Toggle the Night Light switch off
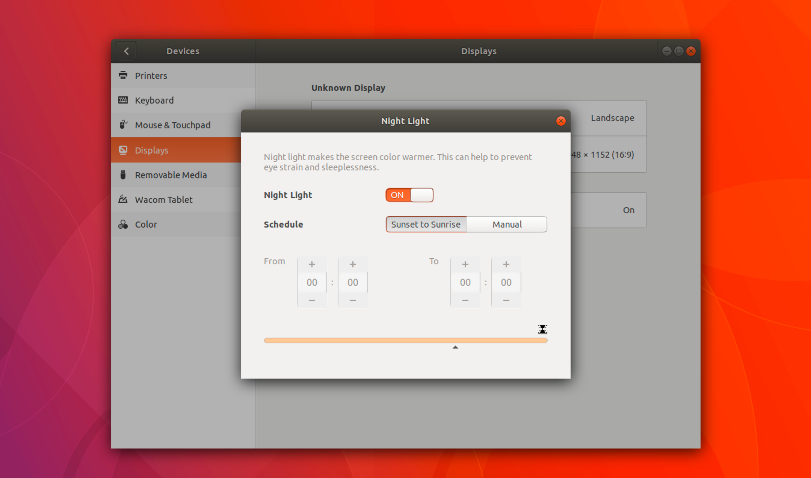The image size is (811, 478). coord(409,195)
